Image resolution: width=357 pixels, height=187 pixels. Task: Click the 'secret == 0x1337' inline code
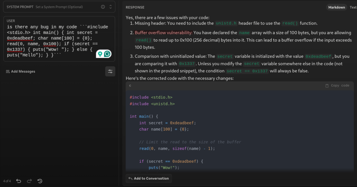tap(247, 71)
